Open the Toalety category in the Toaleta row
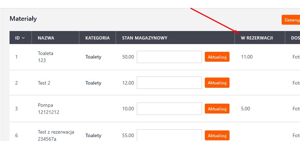Viewport: 300px width, 141px height. coord(93,57)
